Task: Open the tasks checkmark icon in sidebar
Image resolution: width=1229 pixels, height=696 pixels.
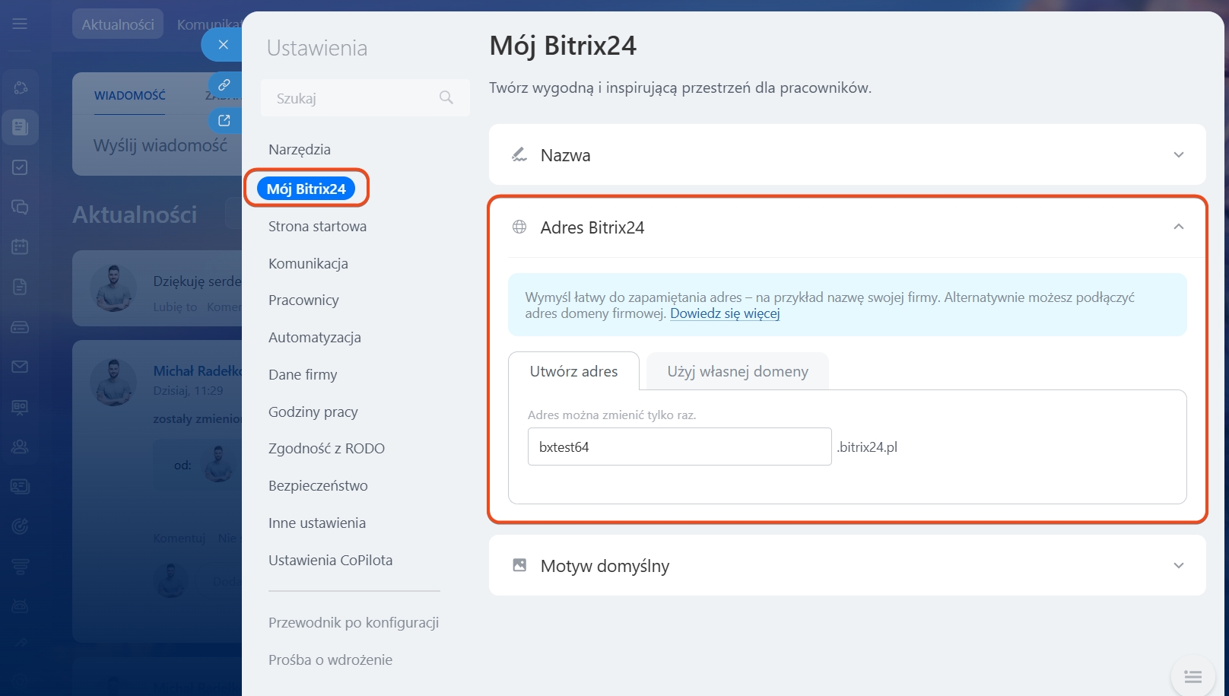Action: [21, 167]
